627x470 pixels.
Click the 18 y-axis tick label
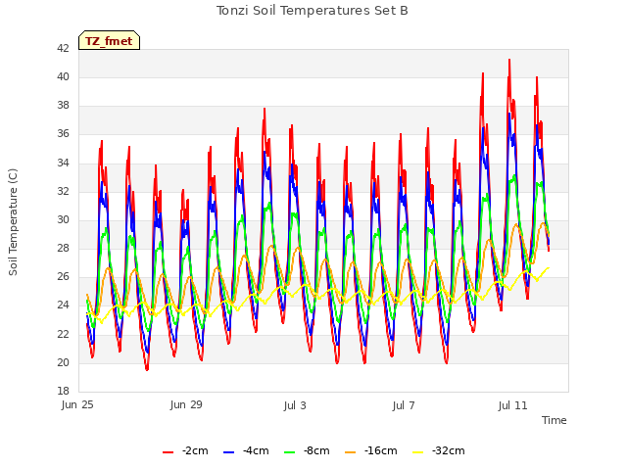click(x=63, y=391)
